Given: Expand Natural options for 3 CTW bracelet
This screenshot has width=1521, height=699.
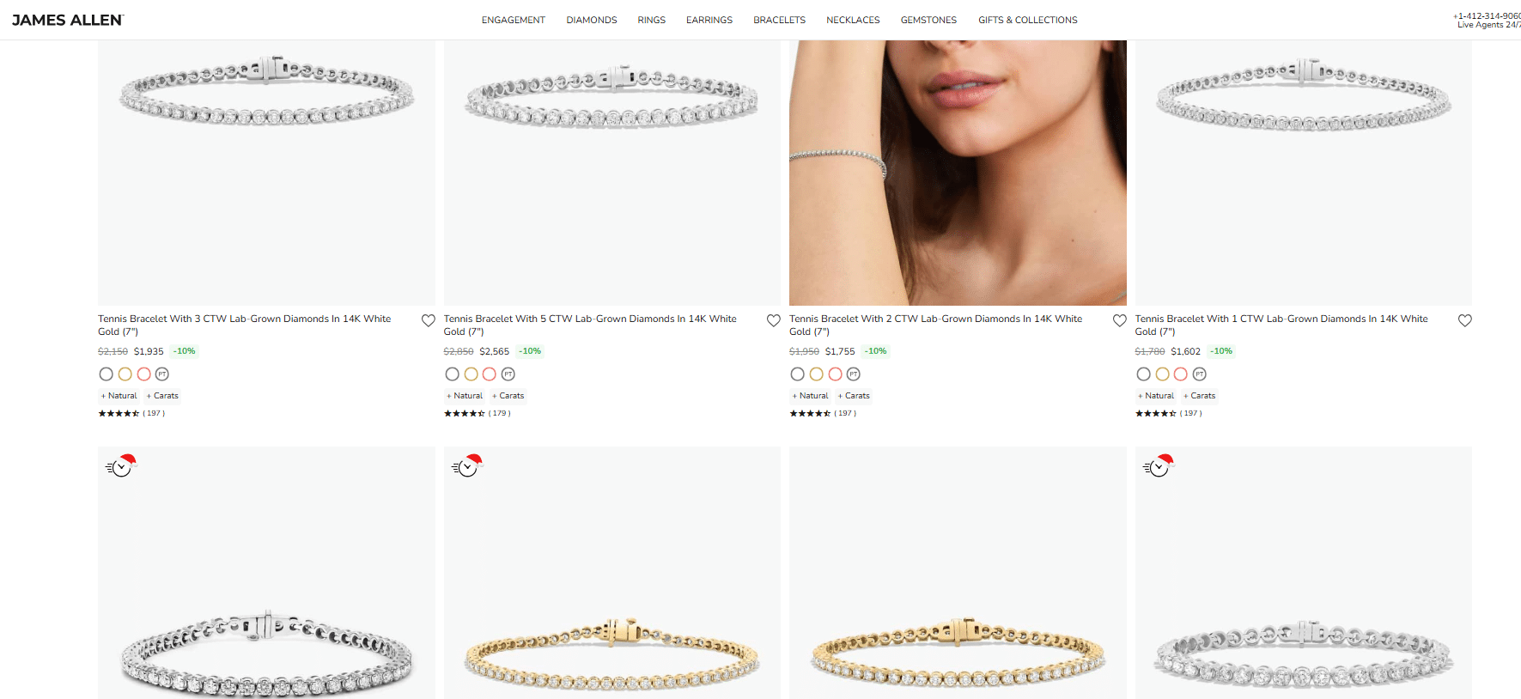Looking at the screenshot, I should click(x=119, y=395).
